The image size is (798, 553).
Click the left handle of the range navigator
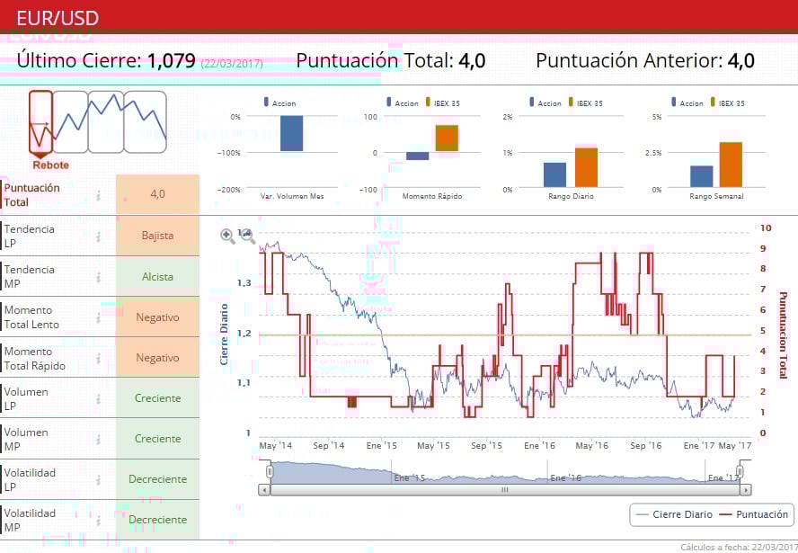point(269,471)
